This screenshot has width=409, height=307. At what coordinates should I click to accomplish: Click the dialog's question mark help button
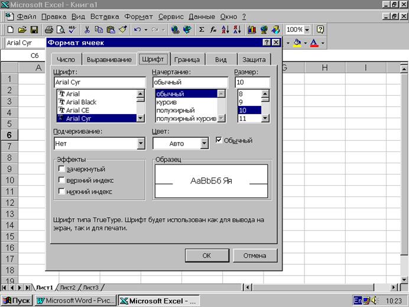(x=267, y=42)
